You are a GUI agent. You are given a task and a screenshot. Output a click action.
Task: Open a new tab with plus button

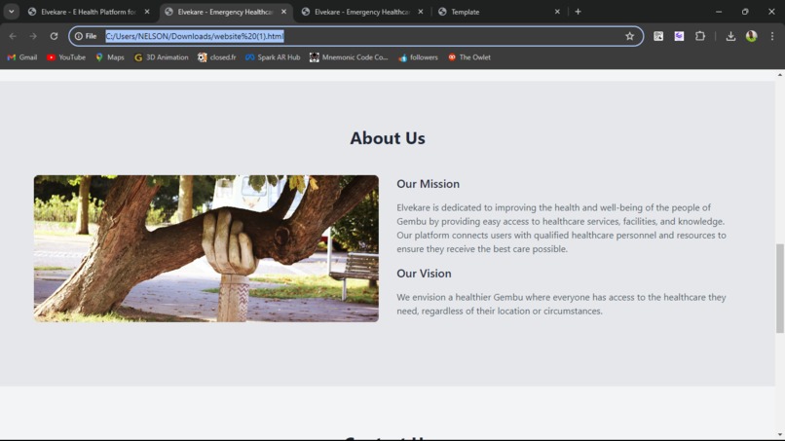tap(578, 12)
